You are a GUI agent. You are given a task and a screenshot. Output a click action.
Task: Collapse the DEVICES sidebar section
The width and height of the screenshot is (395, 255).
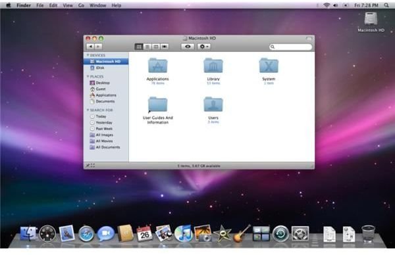point(88,55)
